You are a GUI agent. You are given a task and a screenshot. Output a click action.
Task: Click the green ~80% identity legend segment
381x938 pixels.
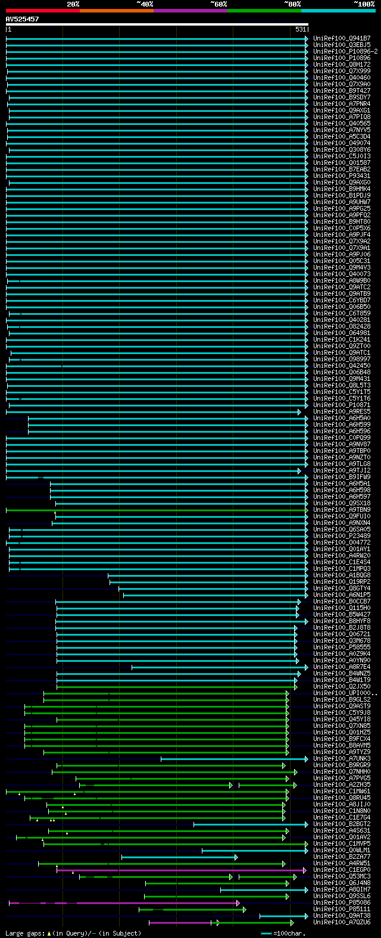point(264,10)
